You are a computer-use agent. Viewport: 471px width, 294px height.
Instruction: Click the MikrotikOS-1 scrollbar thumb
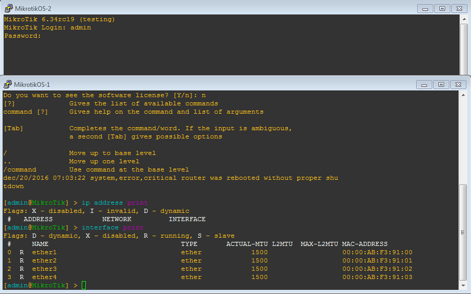click(463, 233)
